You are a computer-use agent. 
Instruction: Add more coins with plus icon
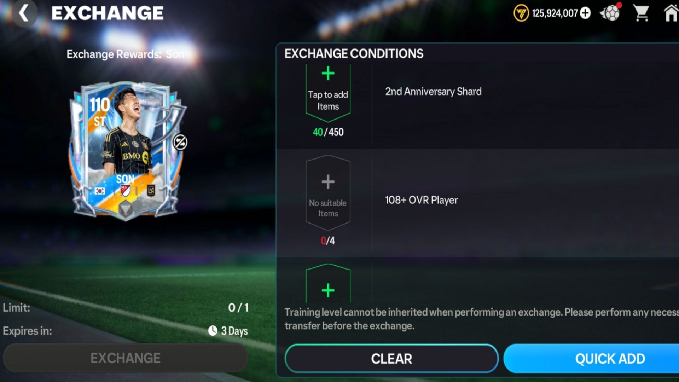[585, 13]
